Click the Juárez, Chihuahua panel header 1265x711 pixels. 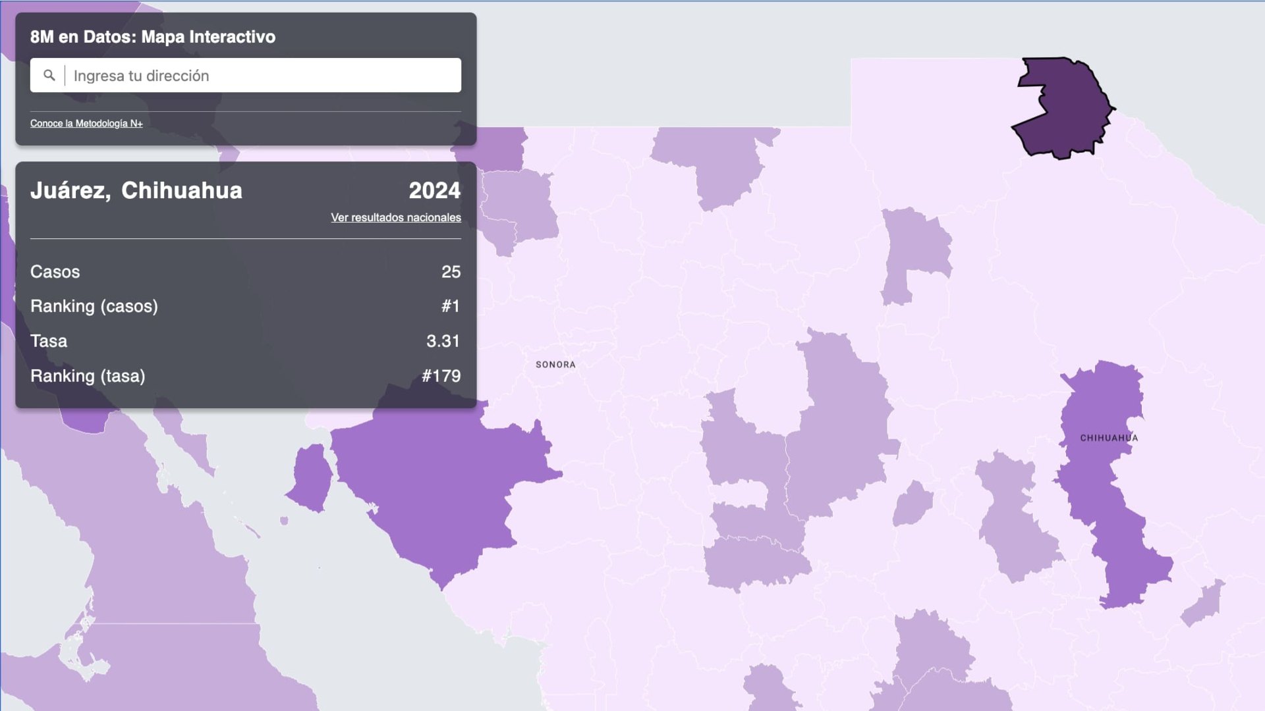pos(136,191)
